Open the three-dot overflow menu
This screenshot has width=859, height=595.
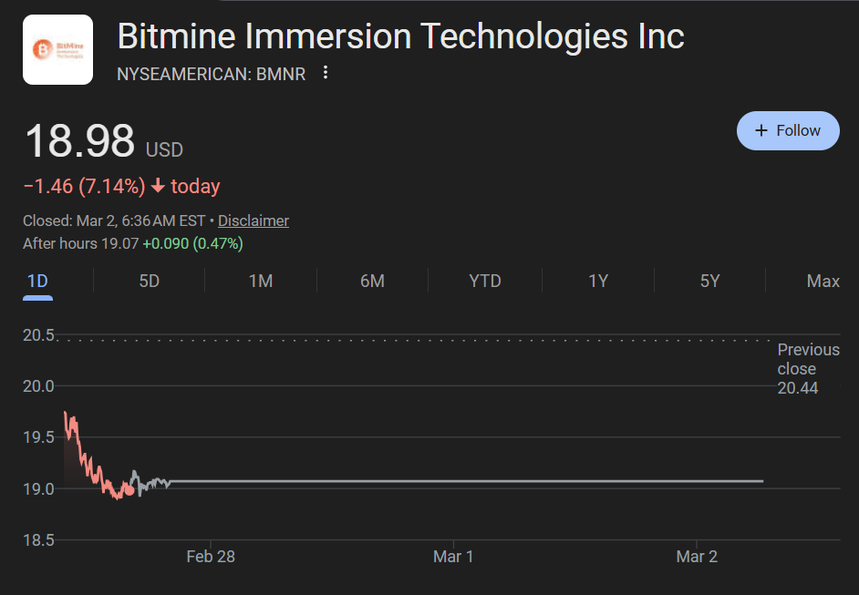(326, 73)
